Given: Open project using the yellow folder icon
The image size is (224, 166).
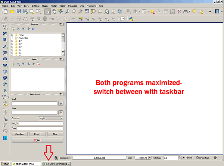Looking at the screenshot, I should (x=12, y=12).
